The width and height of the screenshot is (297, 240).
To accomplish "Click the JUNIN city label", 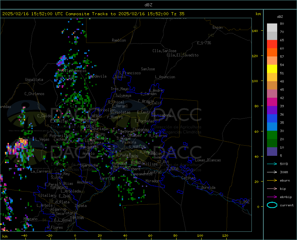I will (133, 156).
